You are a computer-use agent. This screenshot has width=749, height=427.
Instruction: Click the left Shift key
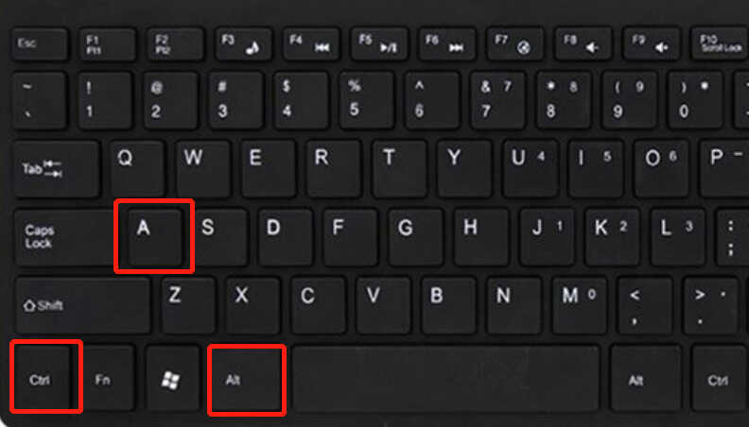[x=82, y=305]
